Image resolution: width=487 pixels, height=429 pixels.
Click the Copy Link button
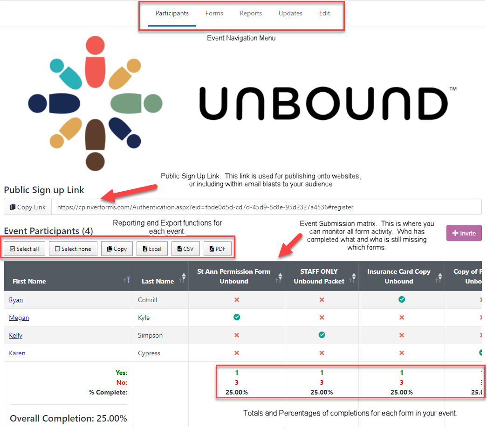27,208
